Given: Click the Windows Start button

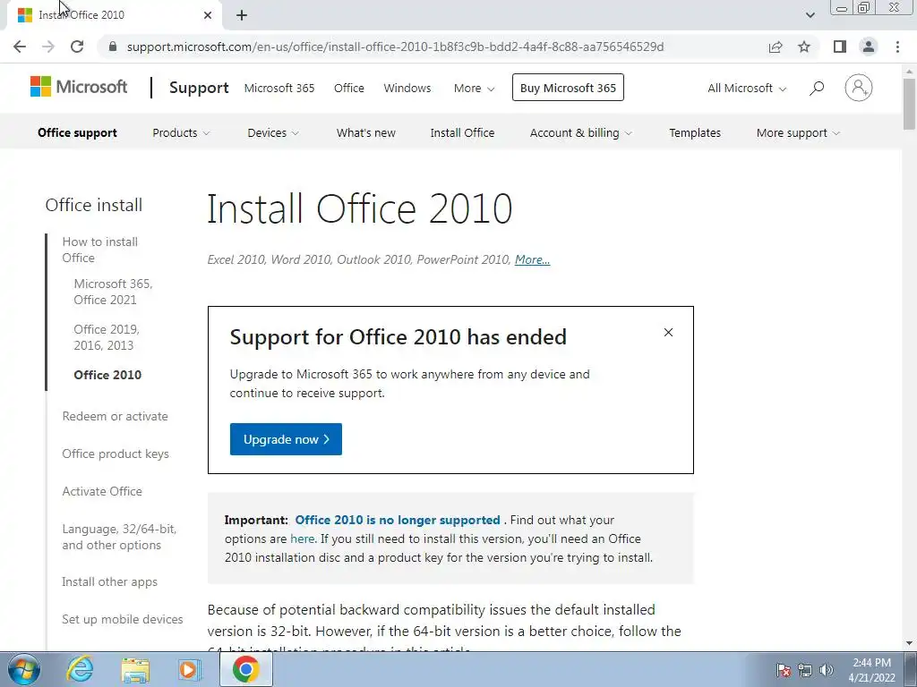Looking at the screenshot, I should click(23, 669).
